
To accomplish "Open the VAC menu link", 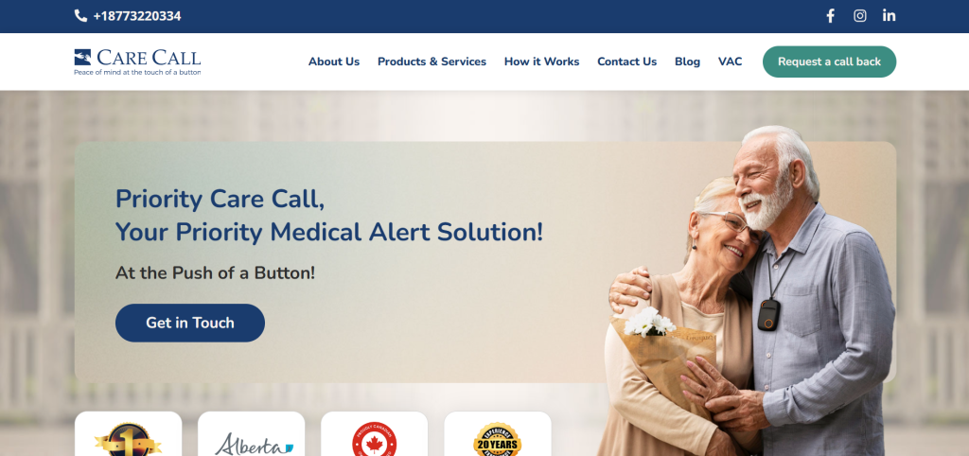I will point(730,61).
